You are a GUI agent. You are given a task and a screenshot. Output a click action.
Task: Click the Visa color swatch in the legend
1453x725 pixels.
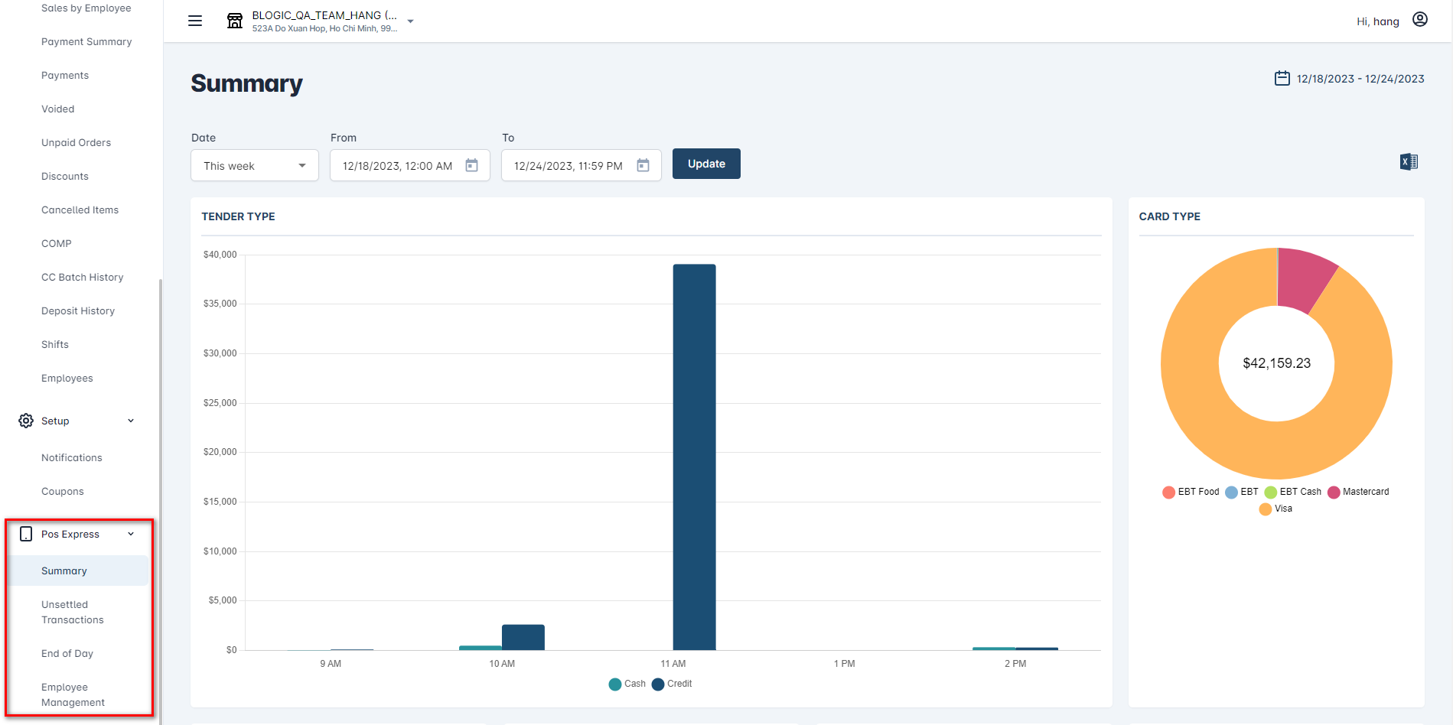[x=1265, y=509]
